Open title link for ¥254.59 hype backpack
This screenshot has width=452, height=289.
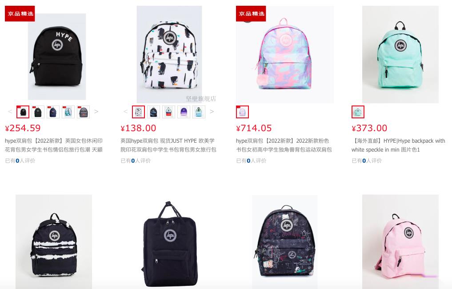tap(54, 145)
